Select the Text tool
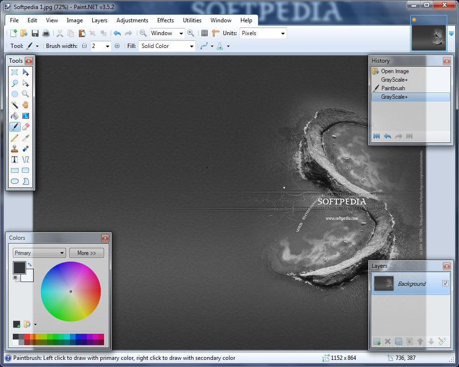 tap(14, 160)
